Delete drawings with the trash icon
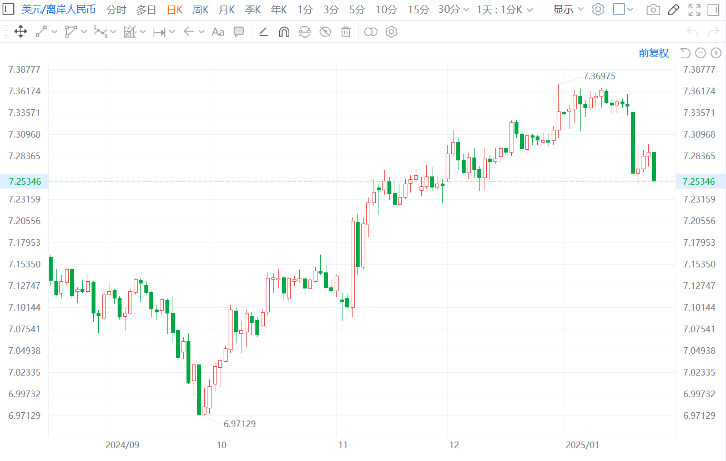 [346, 32]
